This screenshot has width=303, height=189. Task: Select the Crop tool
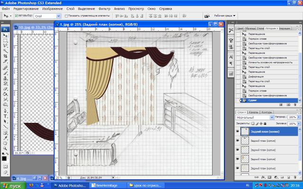tap(5, 55)
